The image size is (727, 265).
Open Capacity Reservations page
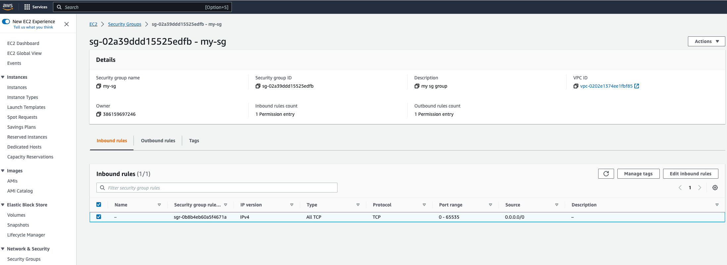30,157
